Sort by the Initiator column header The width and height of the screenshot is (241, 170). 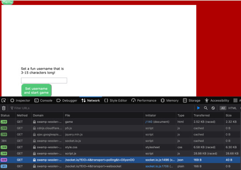point(160,116)
